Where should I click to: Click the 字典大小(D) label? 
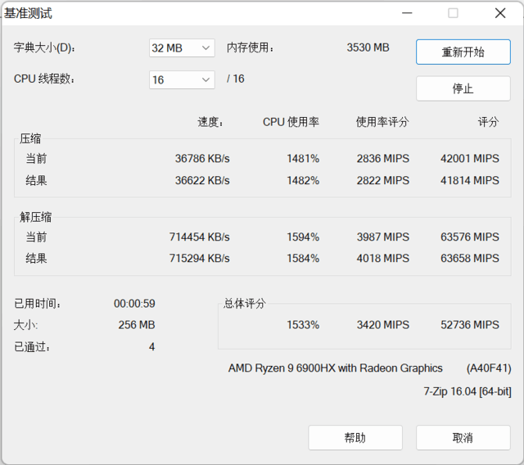tap(45, 47)
